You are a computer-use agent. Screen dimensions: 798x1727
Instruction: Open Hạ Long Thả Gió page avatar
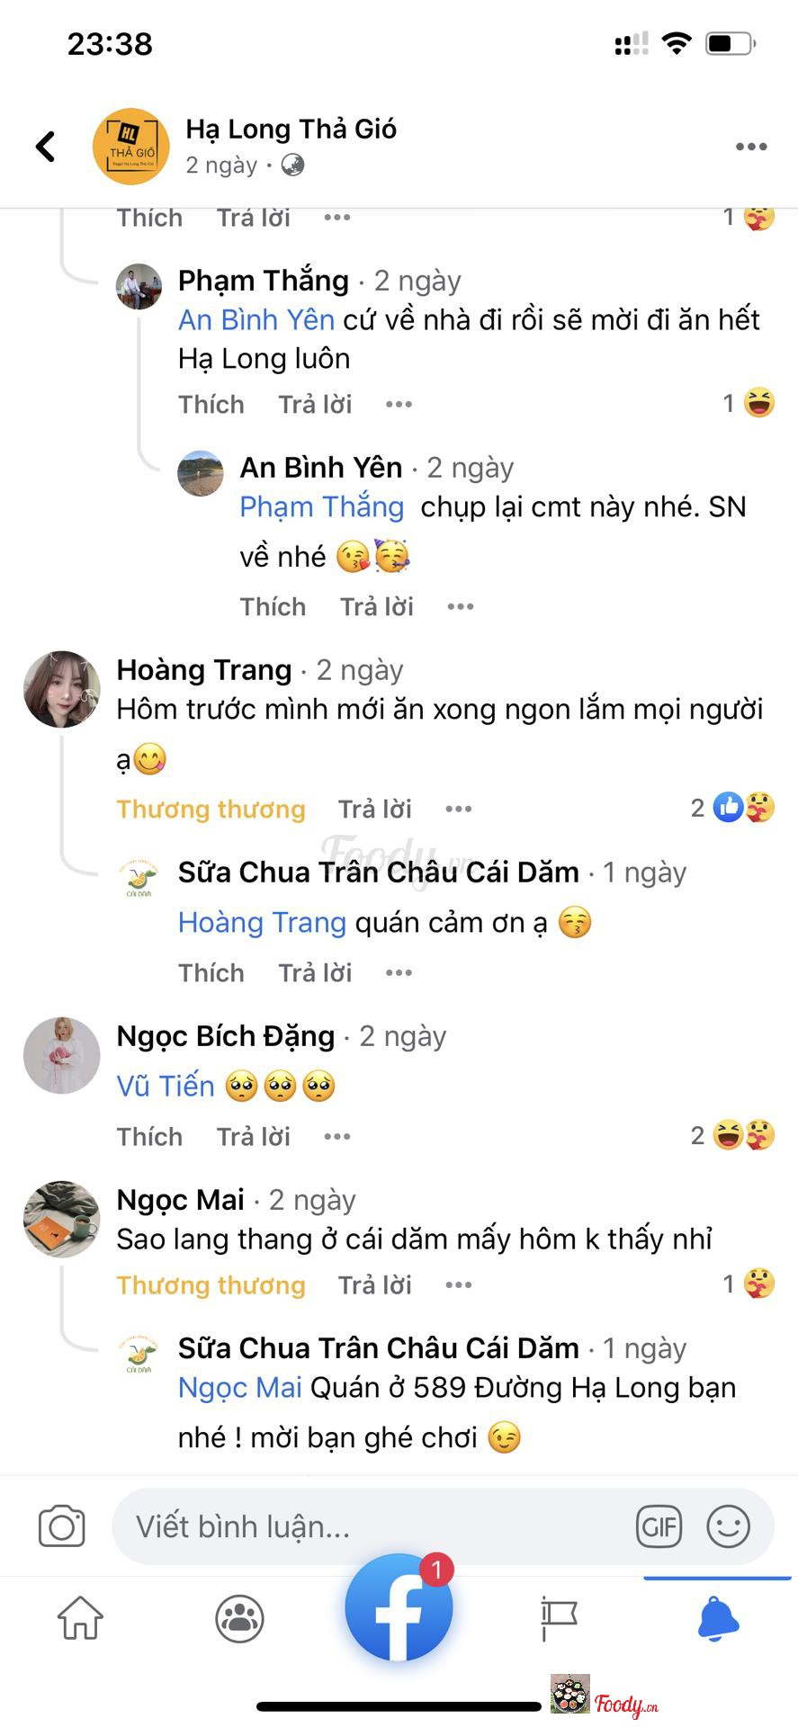click(x=131, y=147)
